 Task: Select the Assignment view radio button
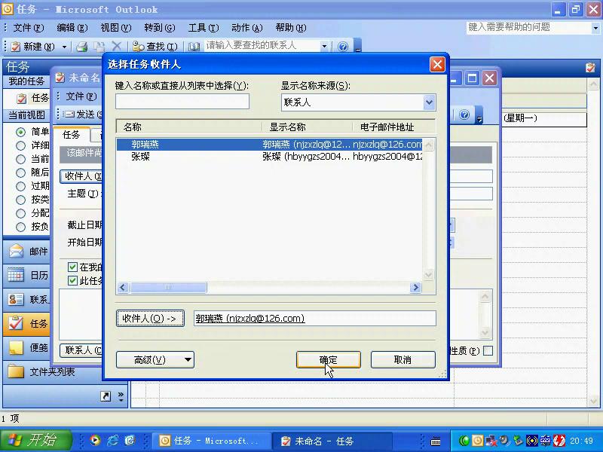(21, 213)
